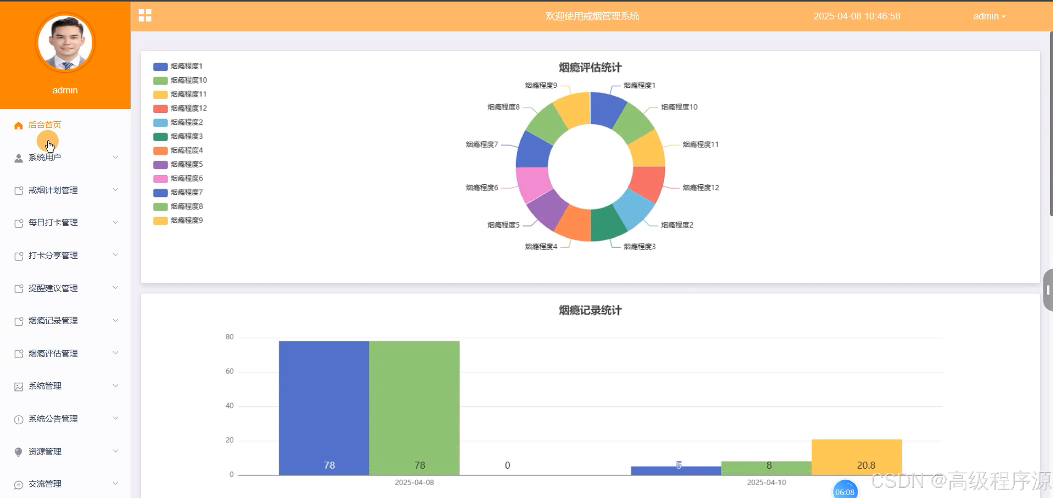The width and height of the screenshot is (1053, 498).
Task: Click the grid menu icon in header
Action: pos(145,15)
